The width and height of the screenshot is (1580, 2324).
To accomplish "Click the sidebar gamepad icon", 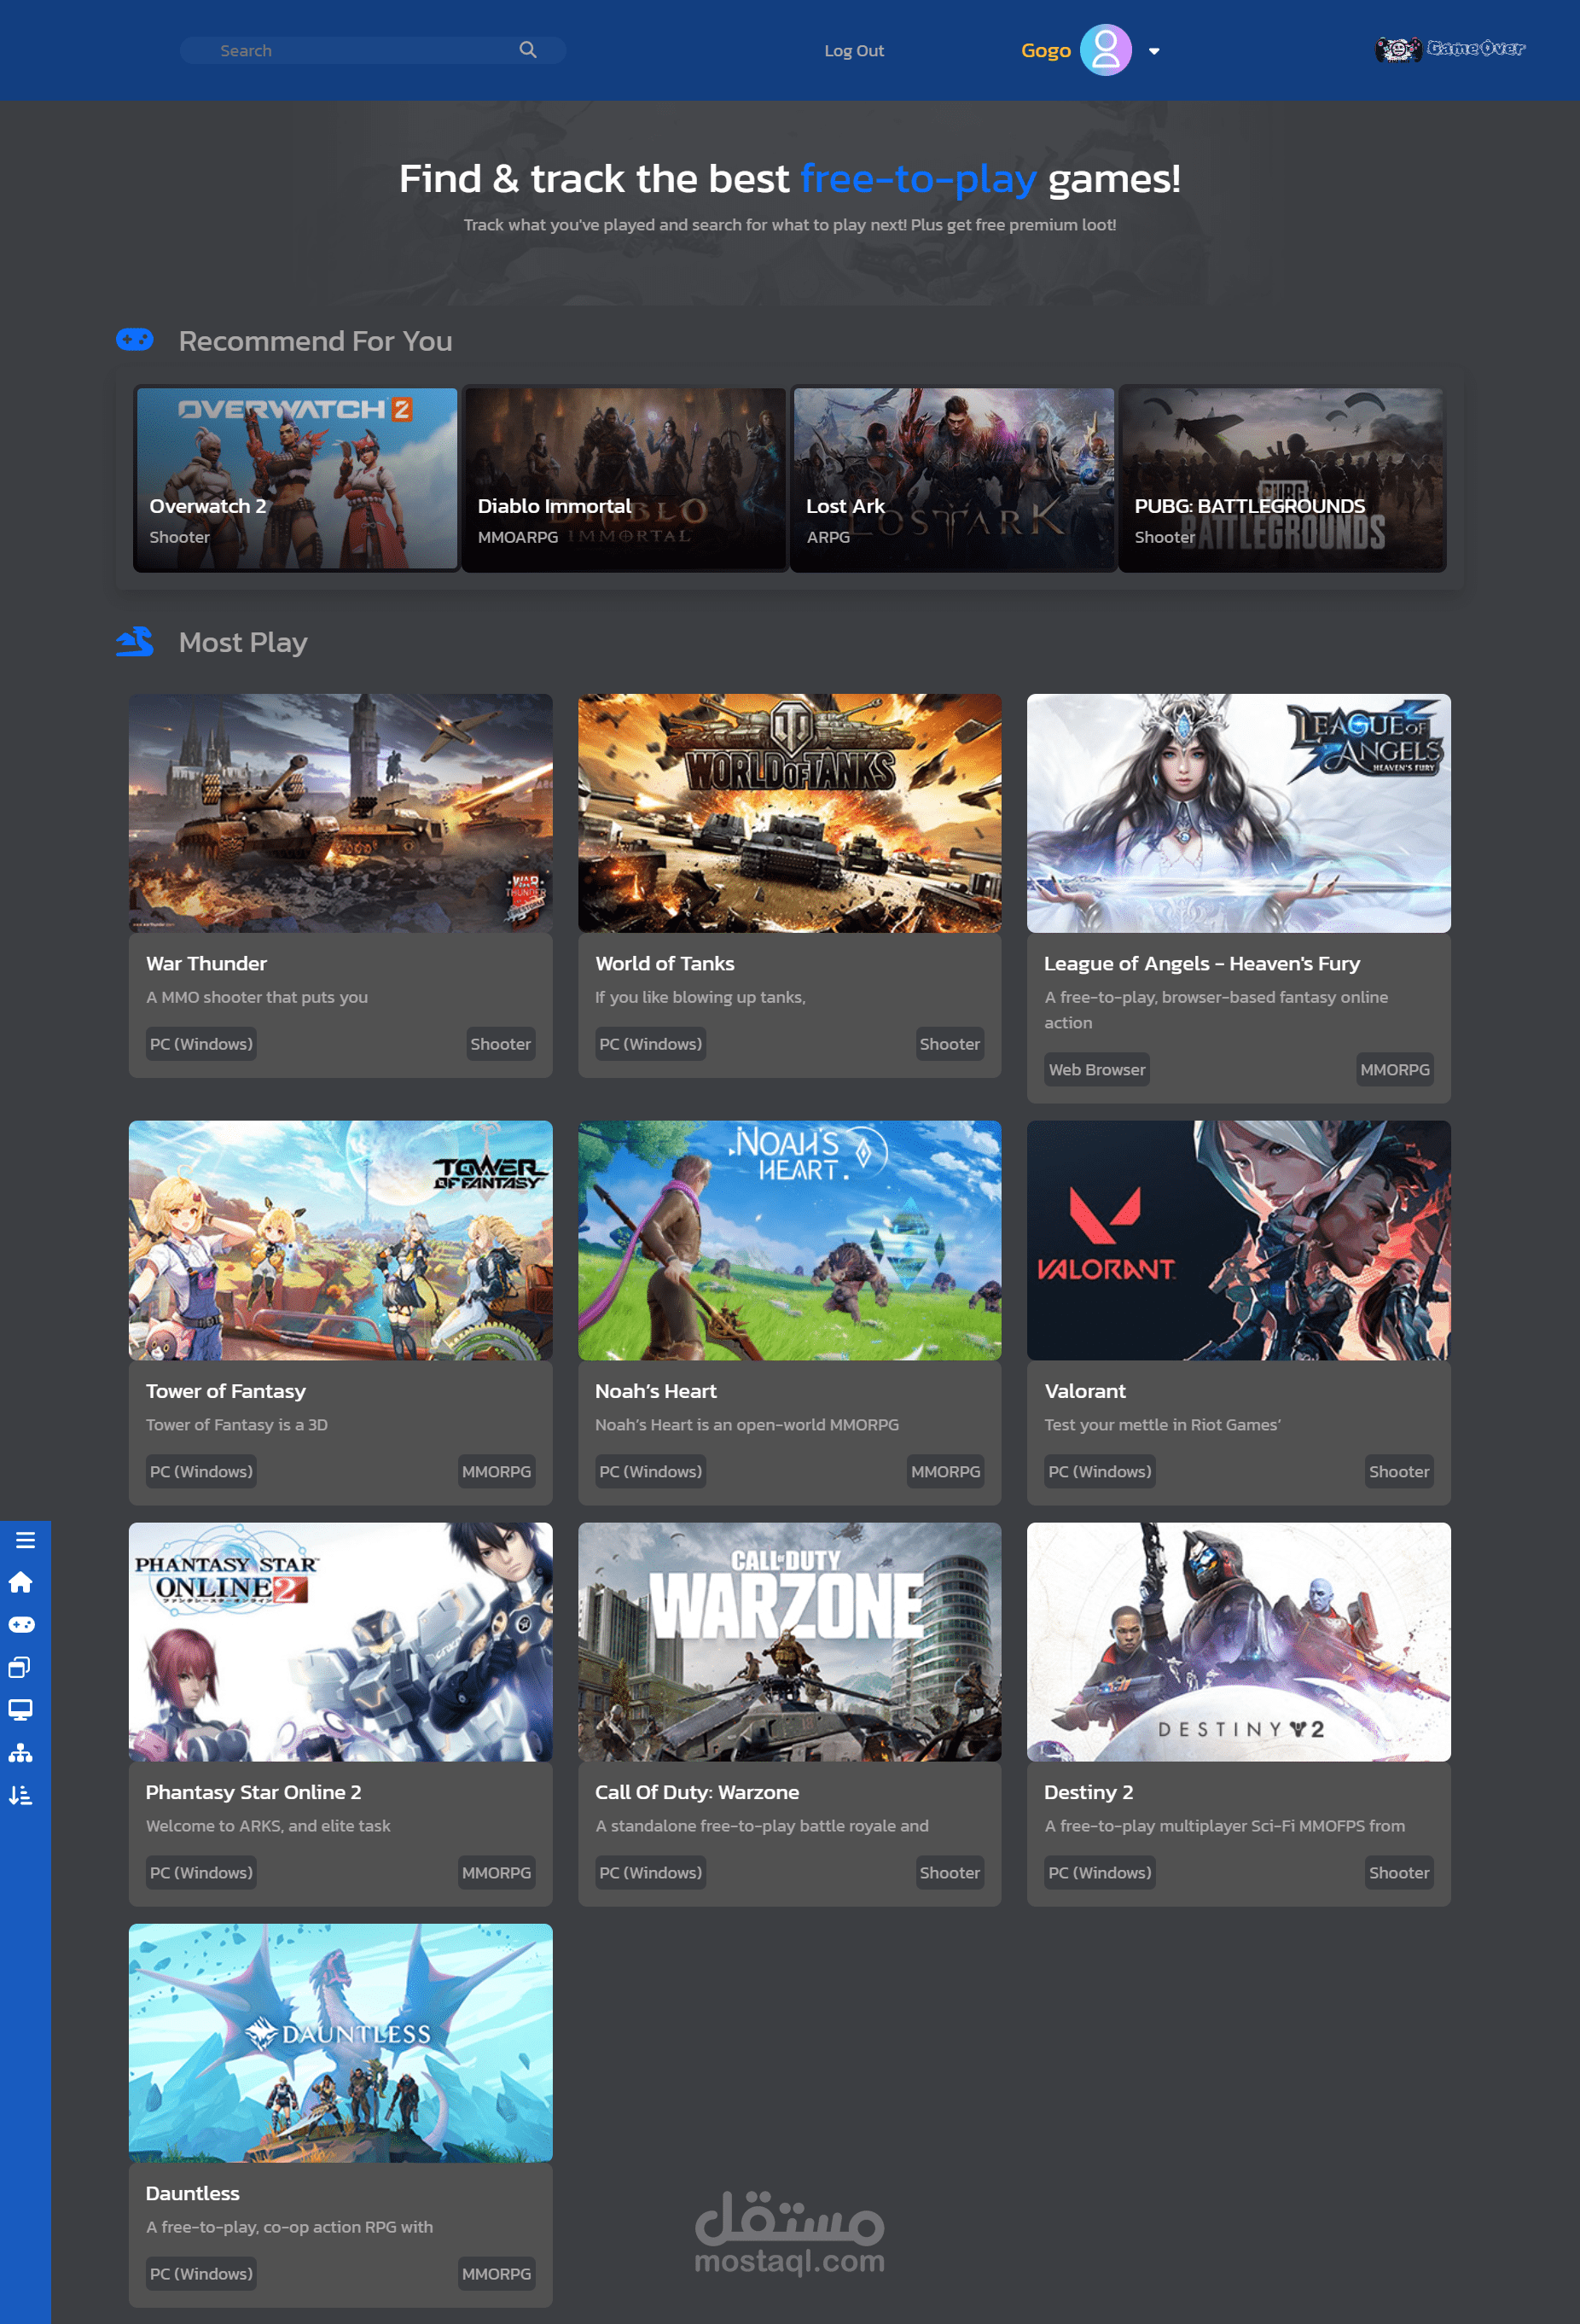I will click(x=21, y=1624).
